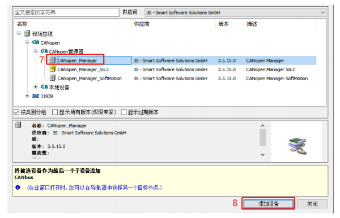Viewport: 340px width, 218px height.
Task: Select the CANopen_Manager tree item
Action: coord(77,60)
